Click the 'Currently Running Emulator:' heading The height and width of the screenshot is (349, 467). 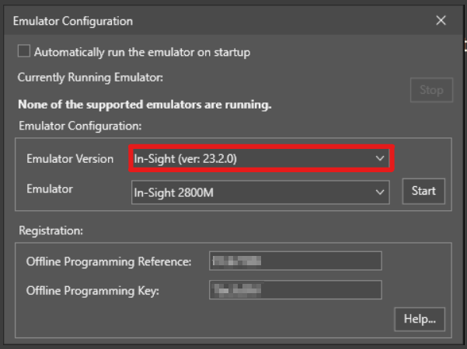(x=90, y=78)
